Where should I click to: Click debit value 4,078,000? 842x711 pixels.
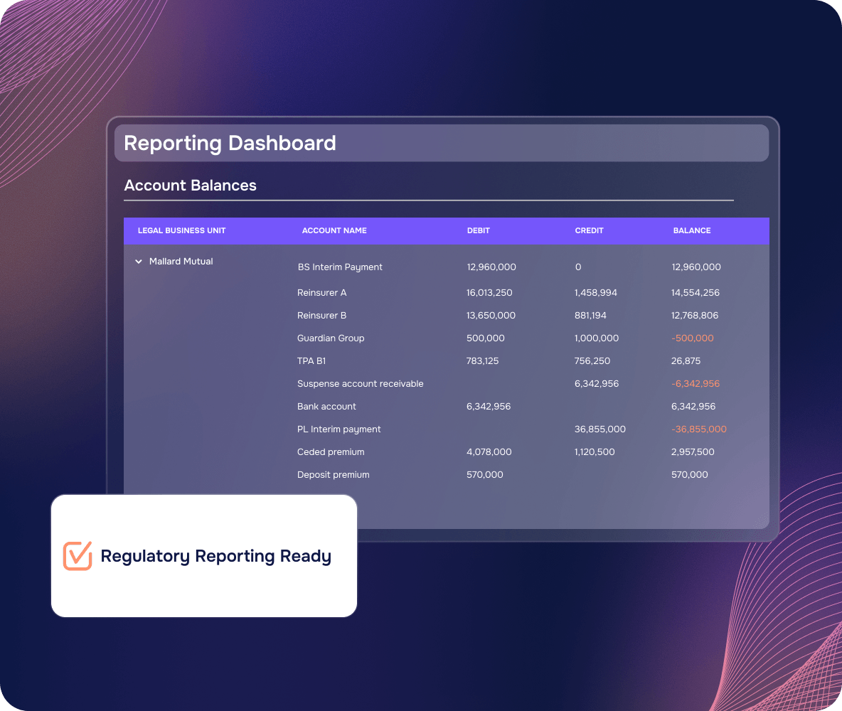[489, 452]
